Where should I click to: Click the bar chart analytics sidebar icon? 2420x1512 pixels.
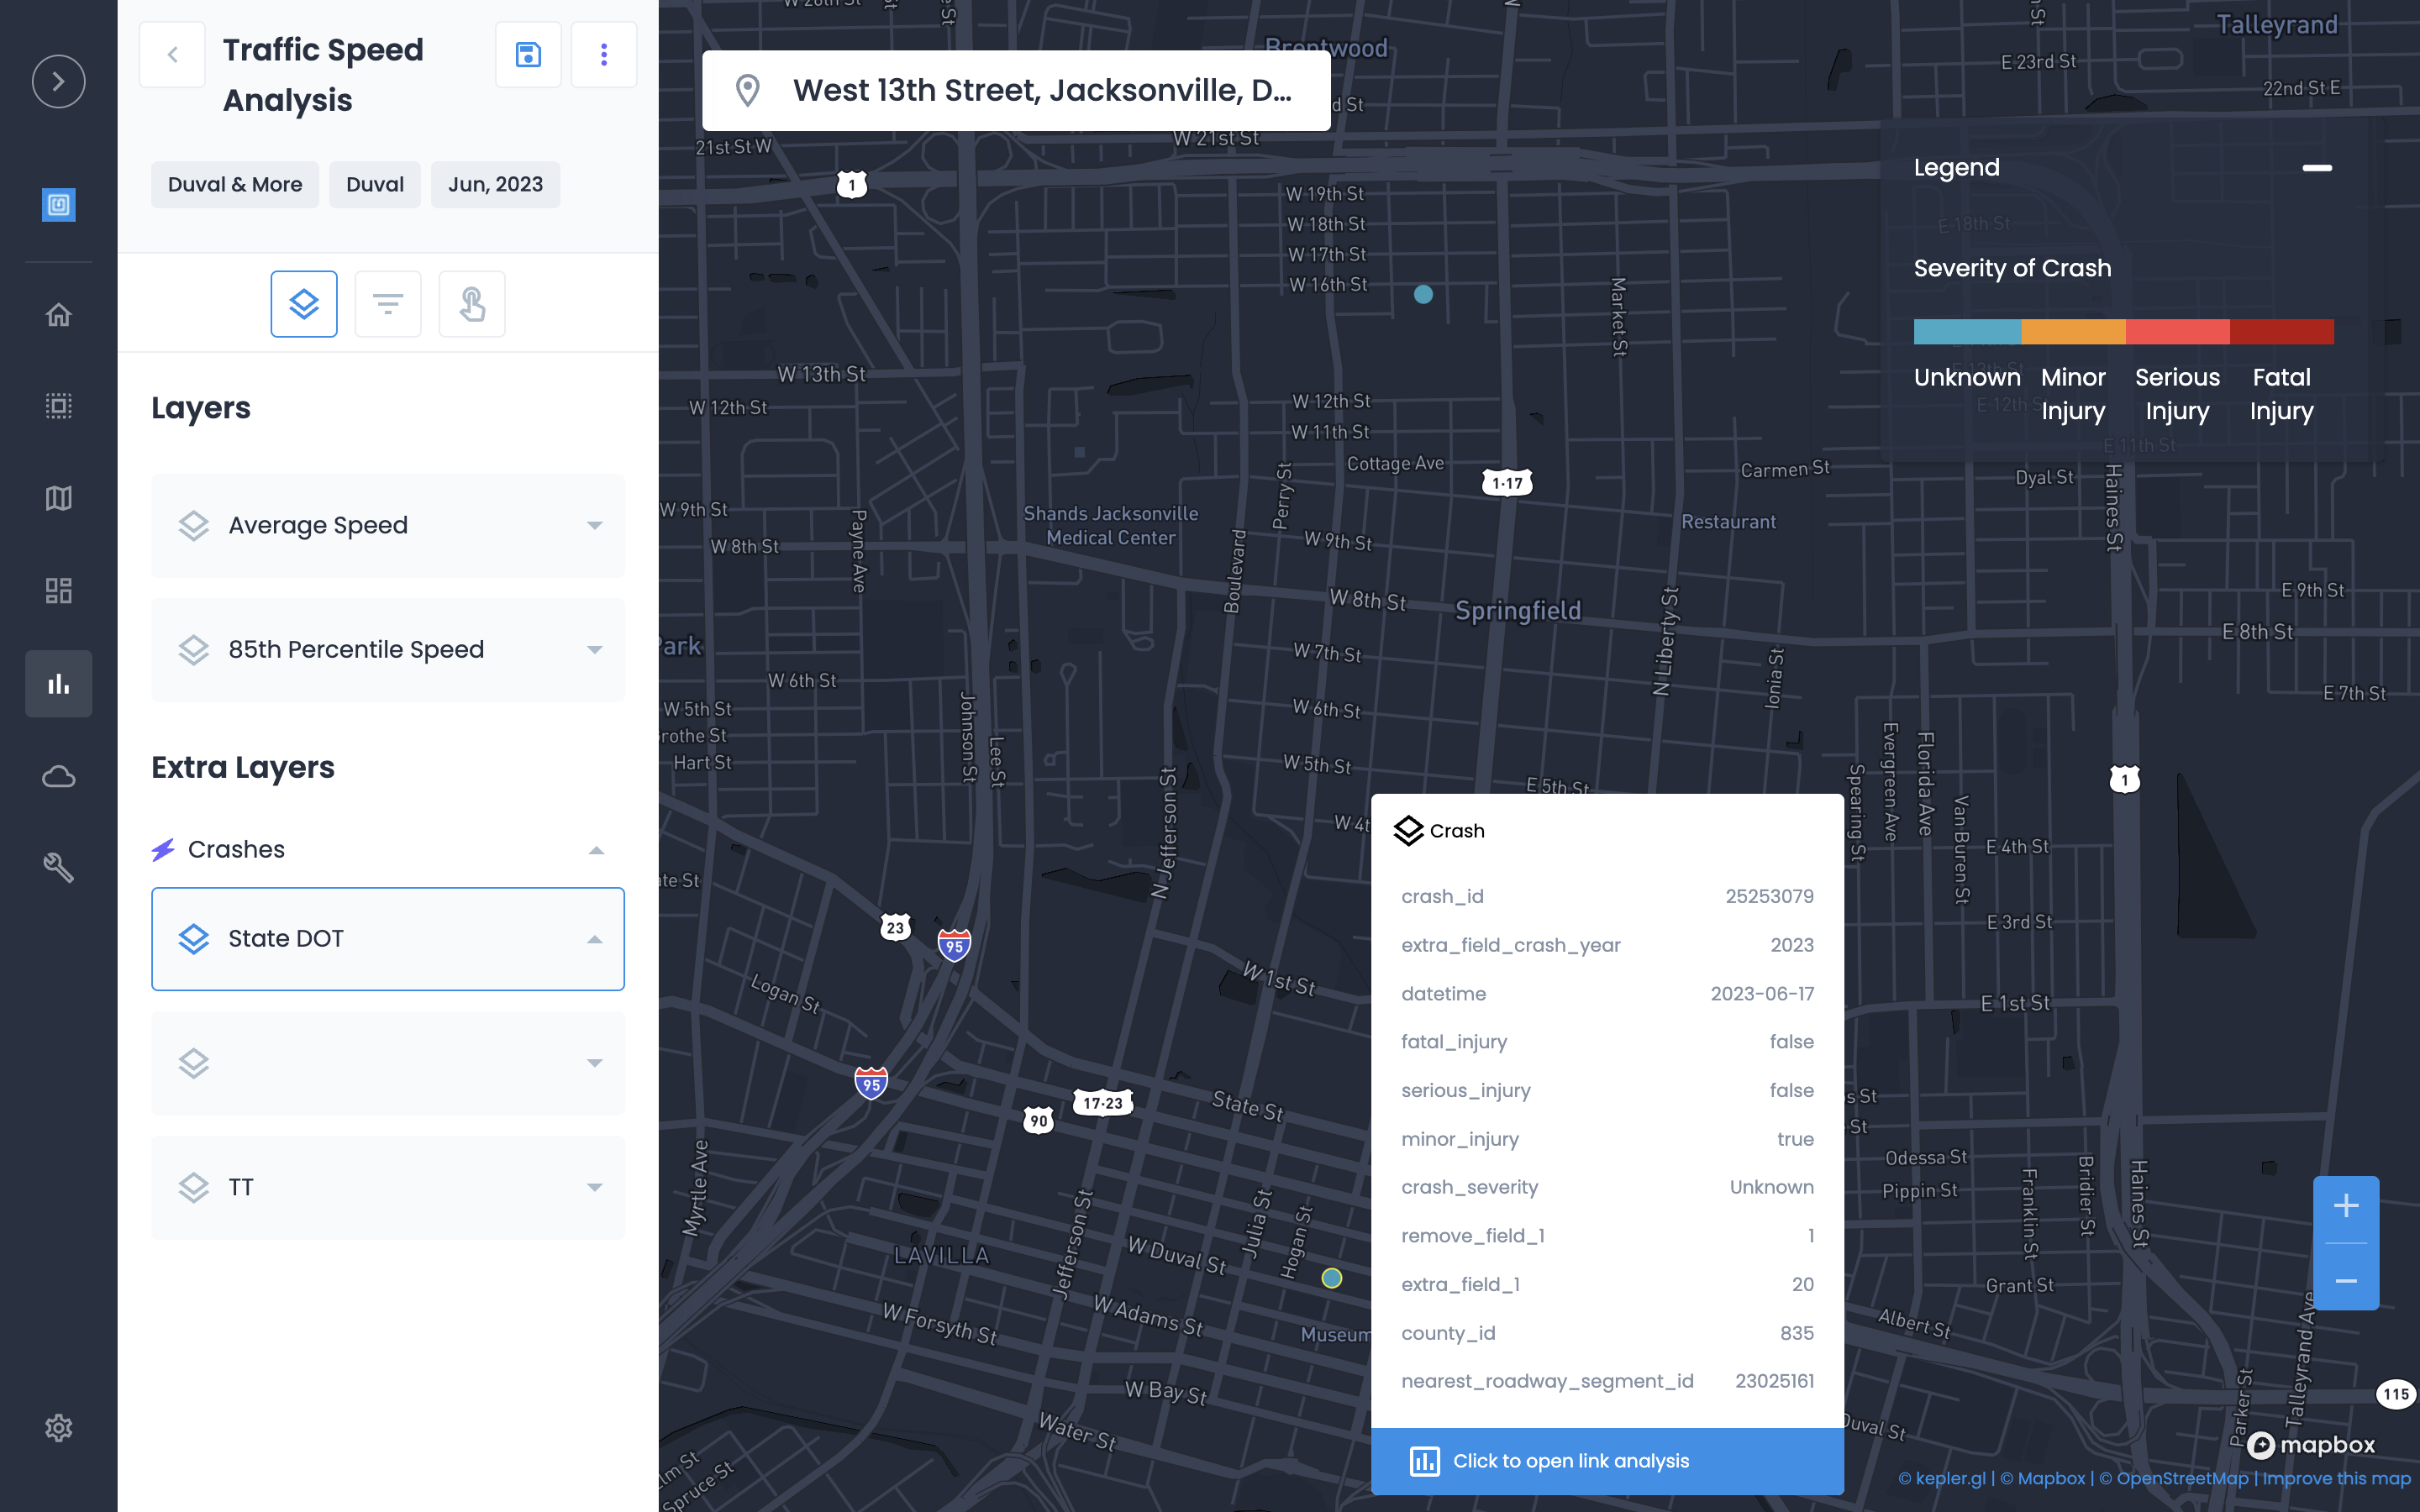tap(58, 684)
